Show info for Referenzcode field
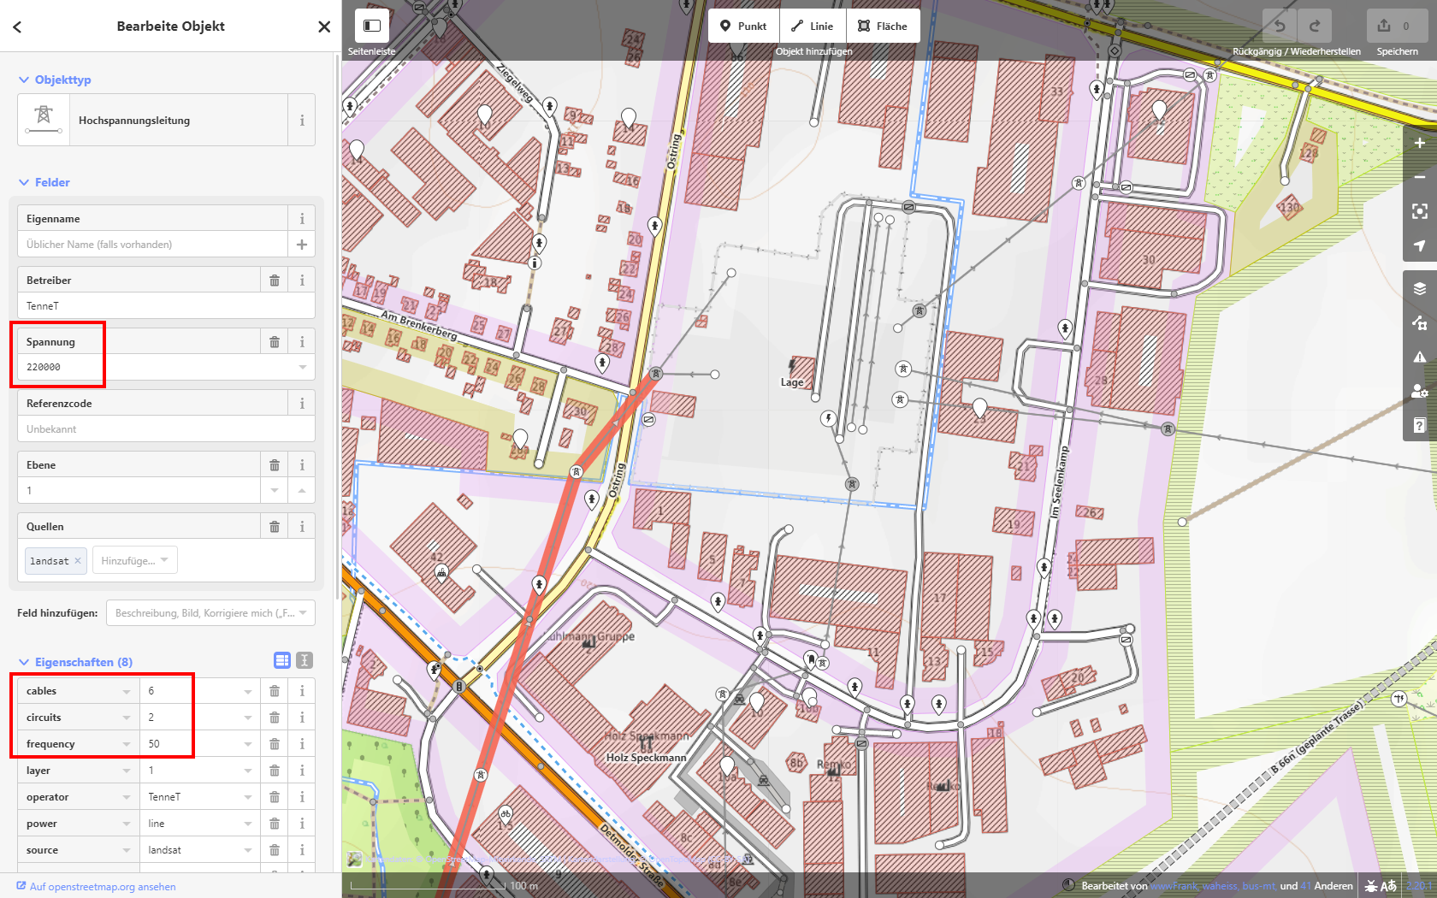Screen dimensions: 1437x898 click(x=302, y=404)
